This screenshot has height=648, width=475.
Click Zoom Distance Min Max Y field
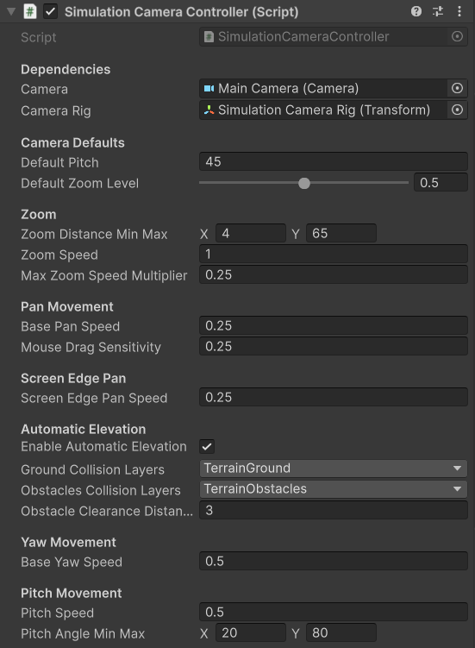click(341, 233)
